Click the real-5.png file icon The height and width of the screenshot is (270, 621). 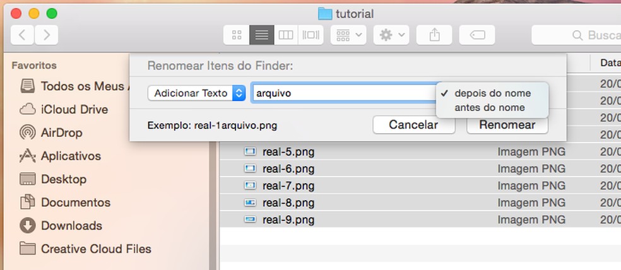click(250, 151)
